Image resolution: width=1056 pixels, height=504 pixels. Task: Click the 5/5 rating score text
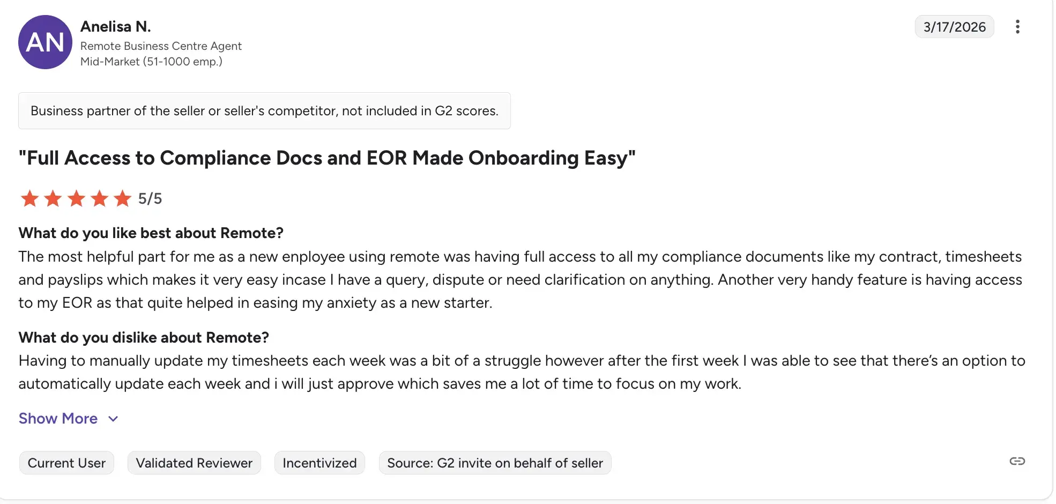150,199
